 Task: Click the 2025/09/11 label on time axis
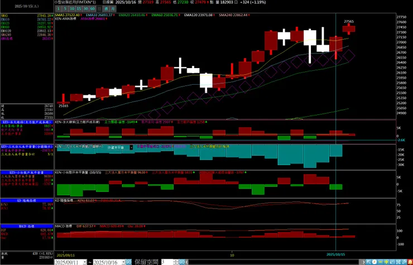66,255
